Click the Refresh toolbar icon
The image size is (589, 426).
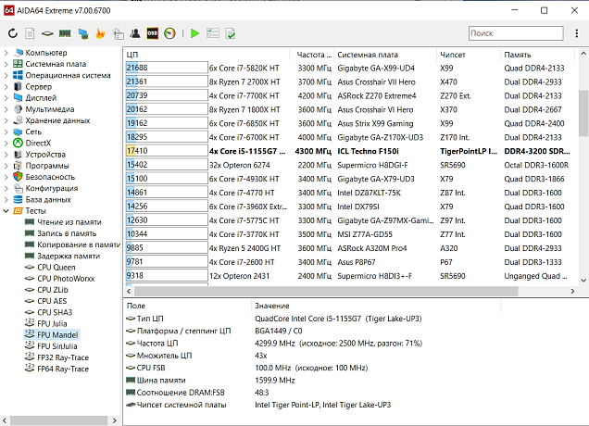13,33
